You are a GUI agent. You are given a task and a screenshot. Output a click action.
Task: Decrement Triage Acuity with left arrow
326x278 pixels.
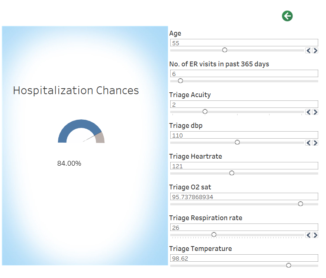[x=308, y=112]
